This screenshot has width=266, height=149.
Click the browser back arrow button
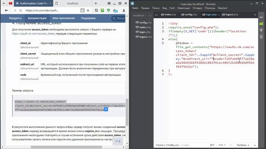tap(7, 10)
